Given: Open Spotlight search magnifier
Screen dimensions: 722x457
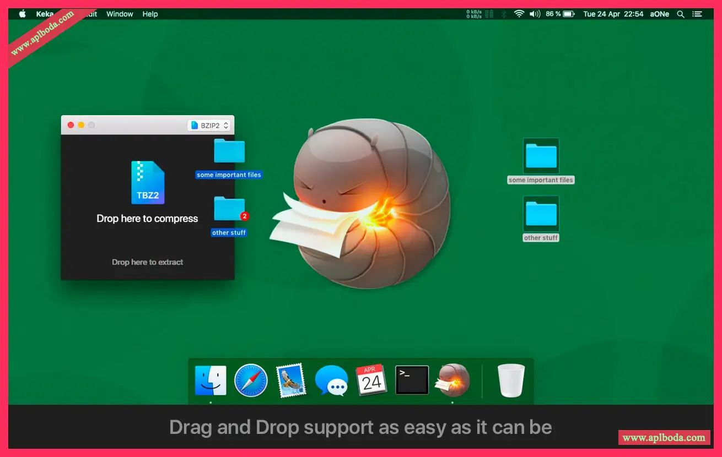Looking at the screenshot, I should (681, 14).
